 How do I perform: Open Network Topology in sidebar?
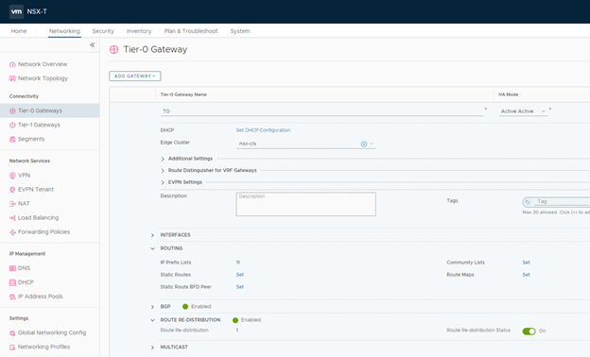tap(43, 78)
